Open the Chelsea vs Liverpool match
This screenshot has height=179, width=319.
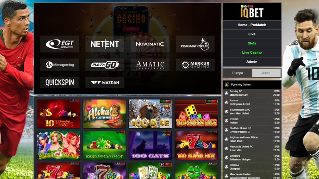252,167
